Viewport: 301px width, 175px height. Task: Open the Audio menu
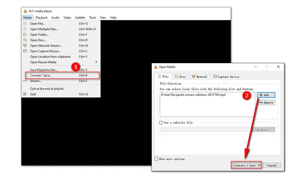click(x=55, y=18)
